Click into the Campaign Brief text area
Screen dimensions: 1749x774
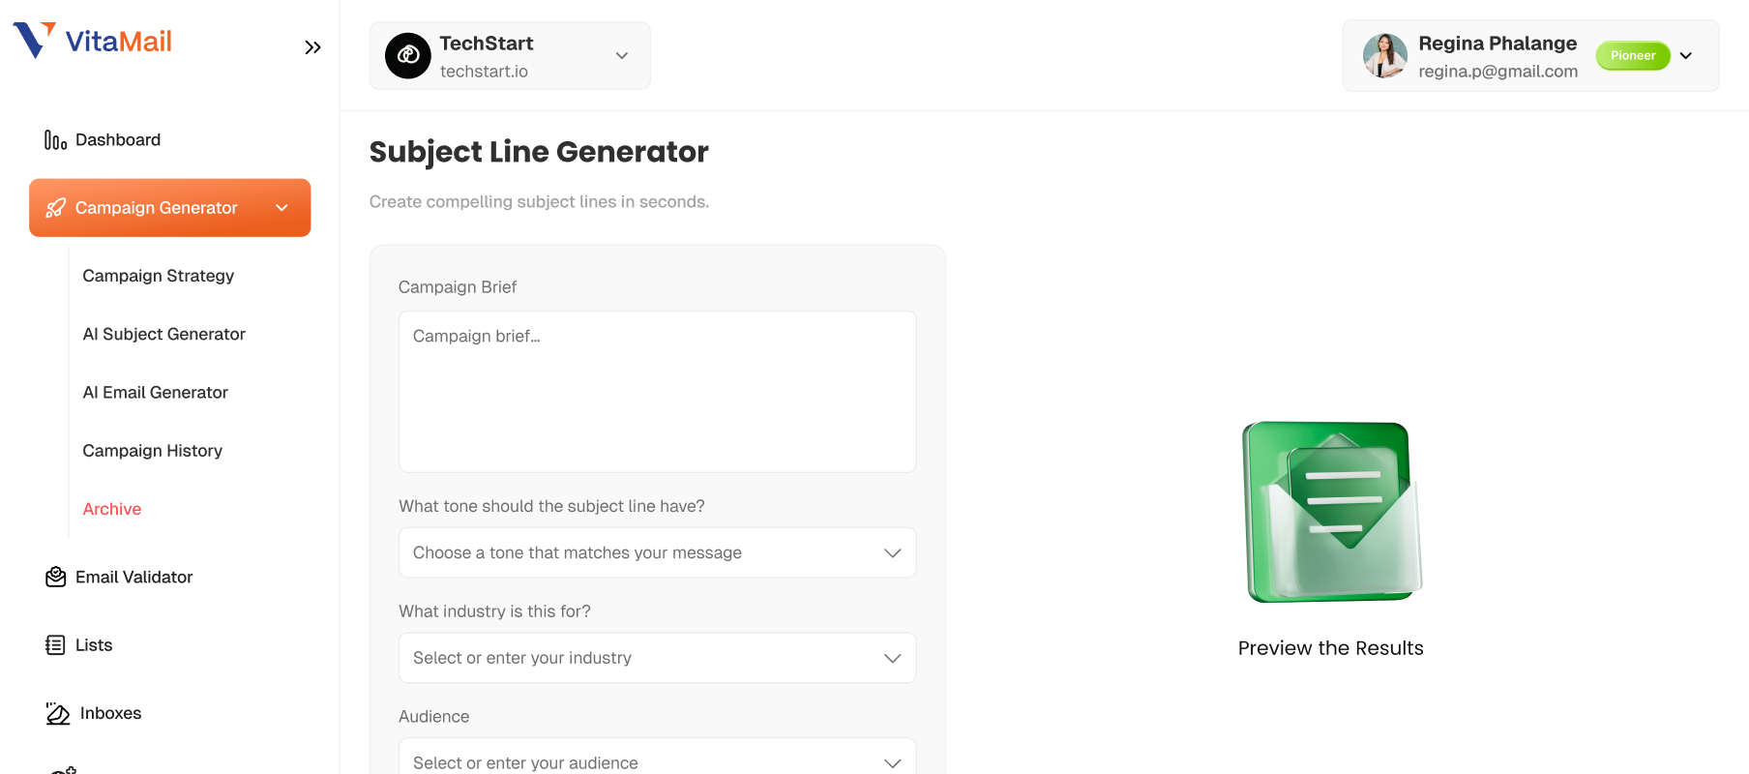pos(657,392)
